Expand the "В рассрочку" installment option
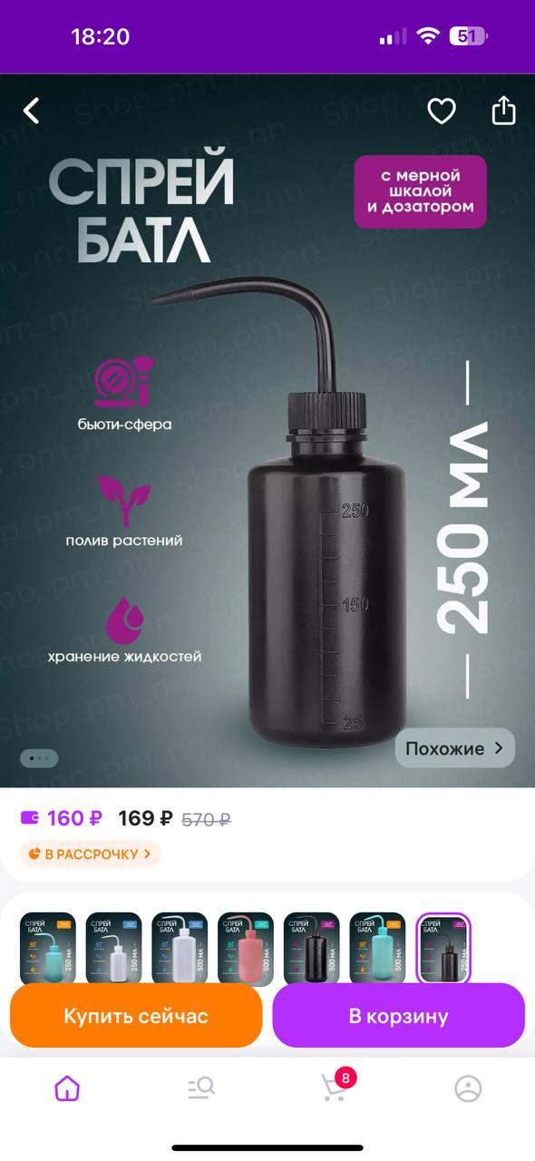The image size is (535, 1161). pos(90,854)
